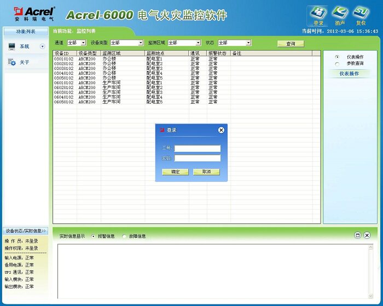The image size is (383, 306).
Task: Click the 监控列表 current function tab
Action: pyautogui.click(x=86, y=31)
